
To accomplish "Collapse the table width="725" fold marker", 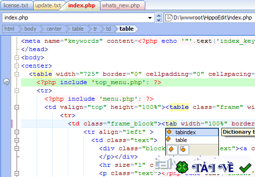I will pyautogui.click(x=17, y=74).
